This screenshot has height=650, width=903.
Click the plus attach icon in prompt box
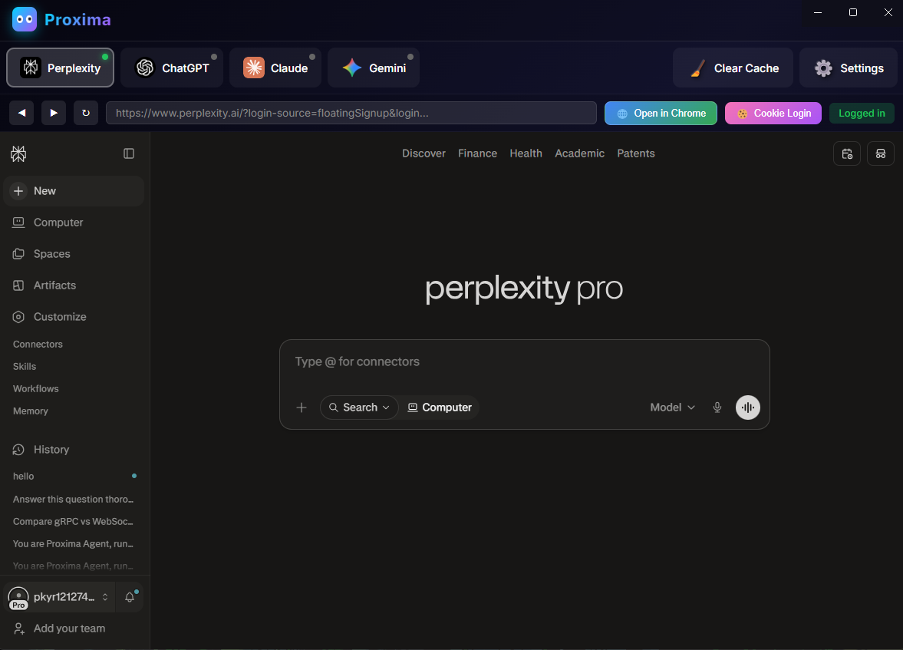pyautogui.click(x=302, y=407)
